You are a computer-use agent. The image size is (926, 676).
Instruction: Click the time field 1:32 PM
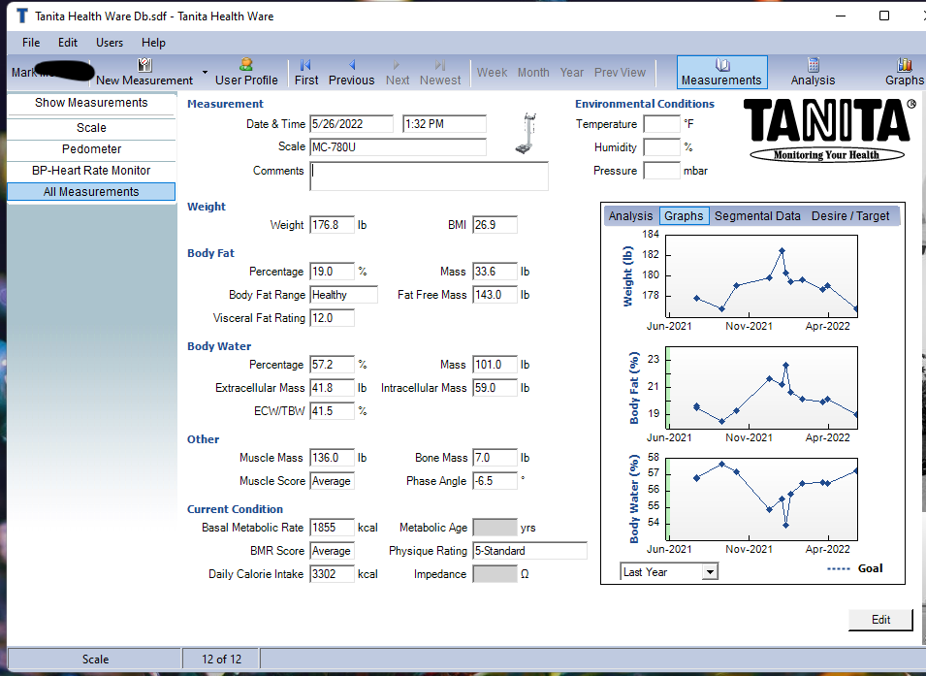[444, 124]
